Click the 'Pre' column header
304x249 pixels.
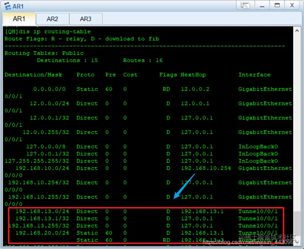(110, 75)
